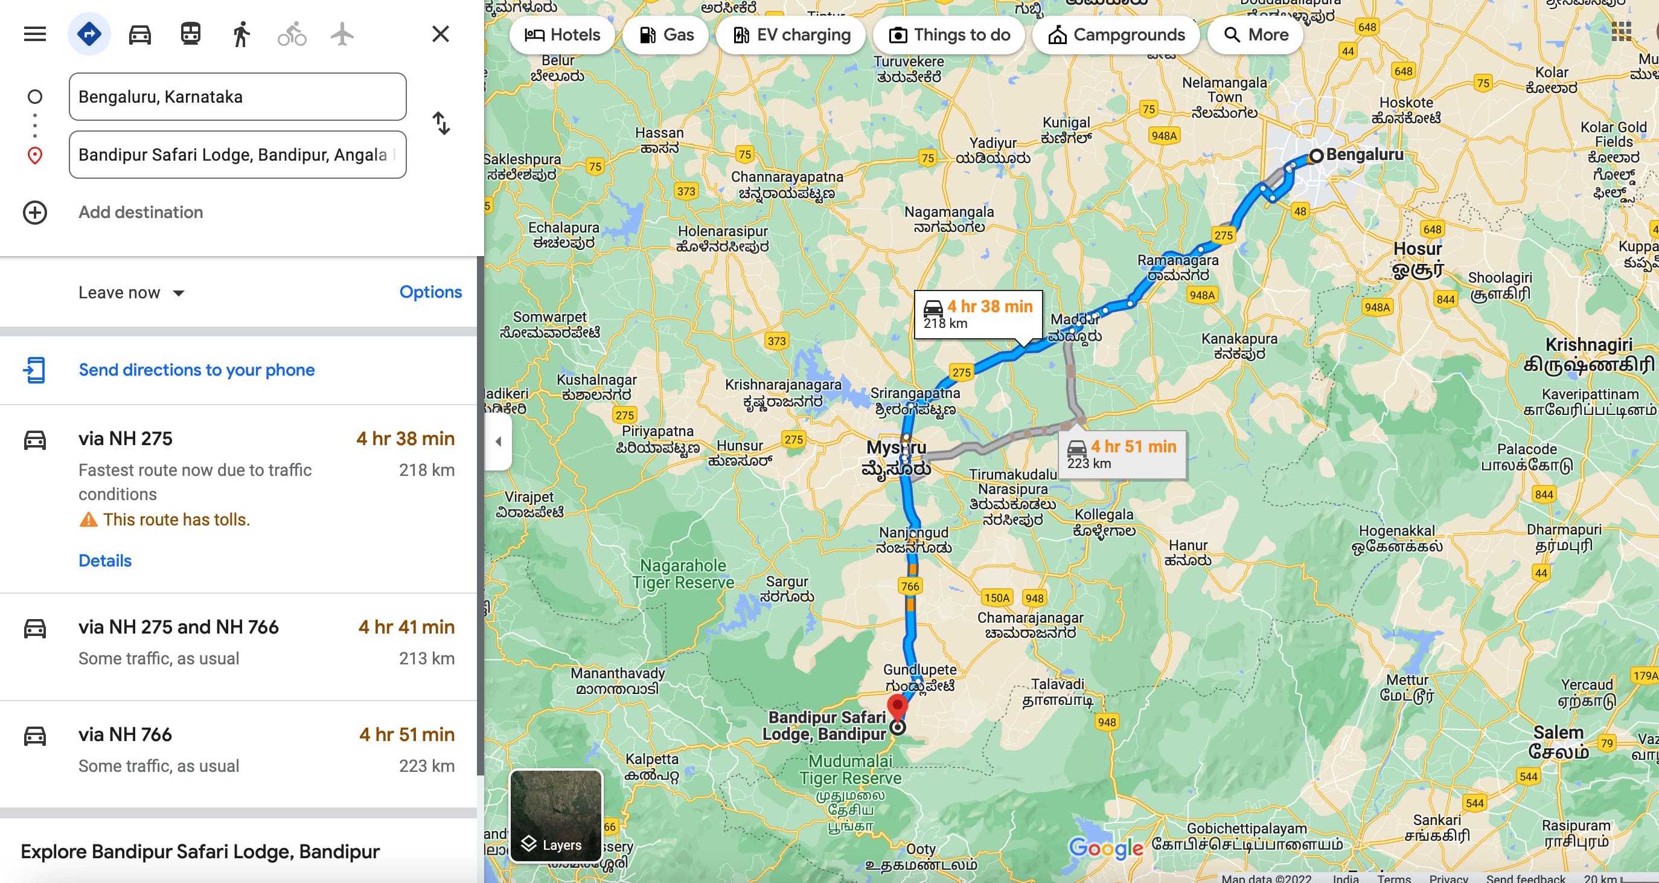Click the 4 hr 38 min map callout

click(x=978, y=314)
